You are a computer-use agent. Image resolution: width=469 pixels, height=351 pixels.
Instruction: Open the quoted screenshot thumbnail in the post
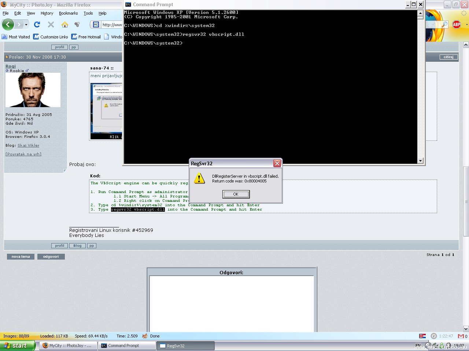pos(106,111)
